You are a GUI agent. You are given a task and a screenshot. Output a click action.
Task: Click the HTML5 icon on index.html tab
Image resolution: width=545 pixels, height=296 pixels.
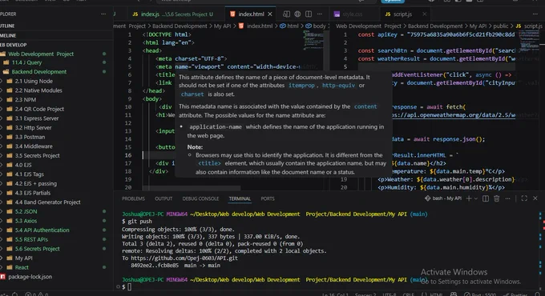232,14
